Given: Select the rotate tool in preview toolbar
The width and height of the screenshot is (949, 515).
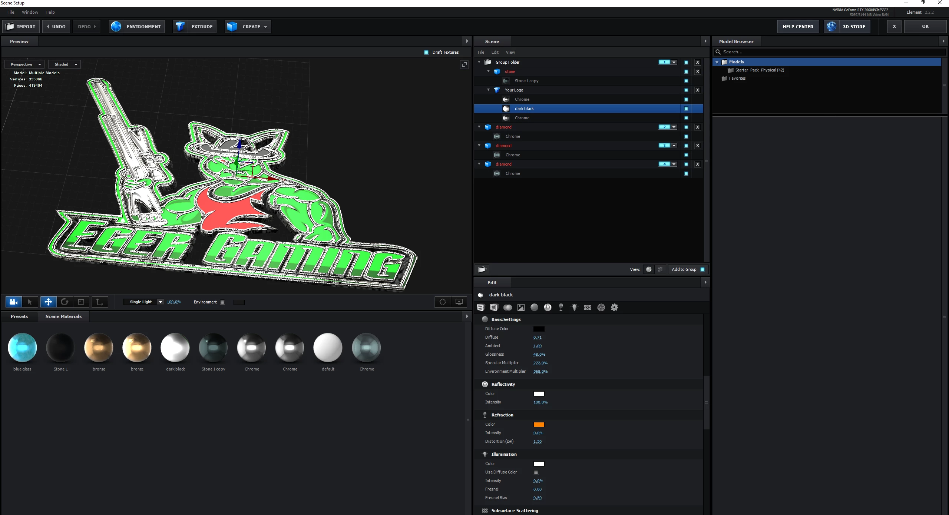Looking at the screenshot, I should [x=65, y=302].
